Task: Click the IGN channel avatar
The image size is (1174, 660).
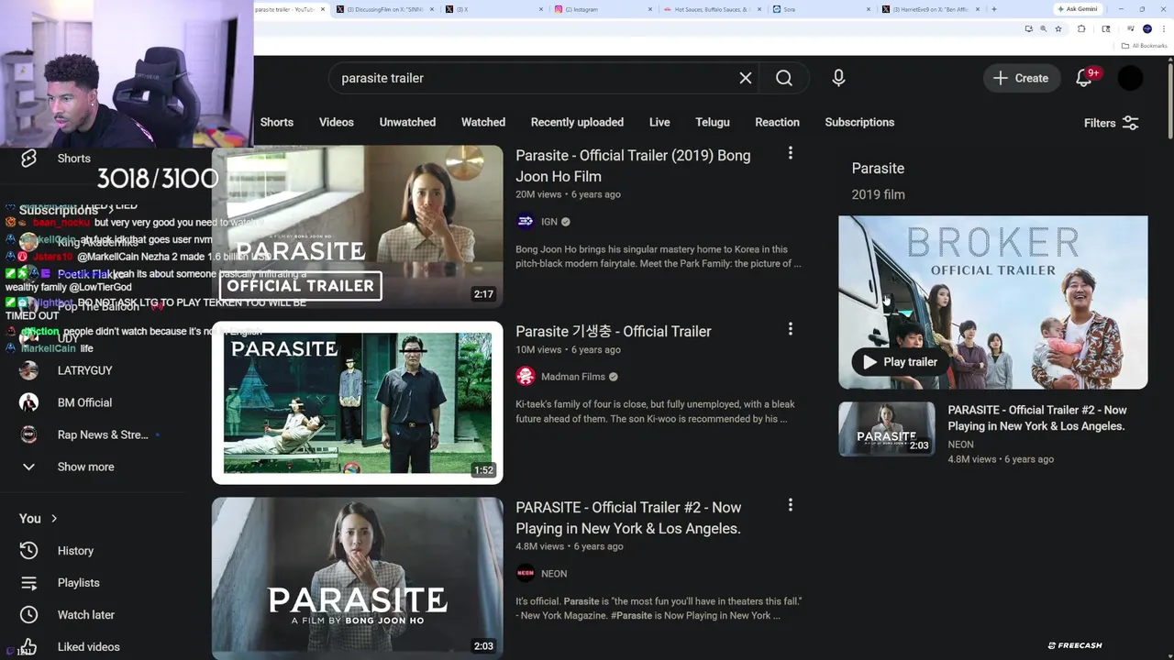Action: click(x=526, y=221)
